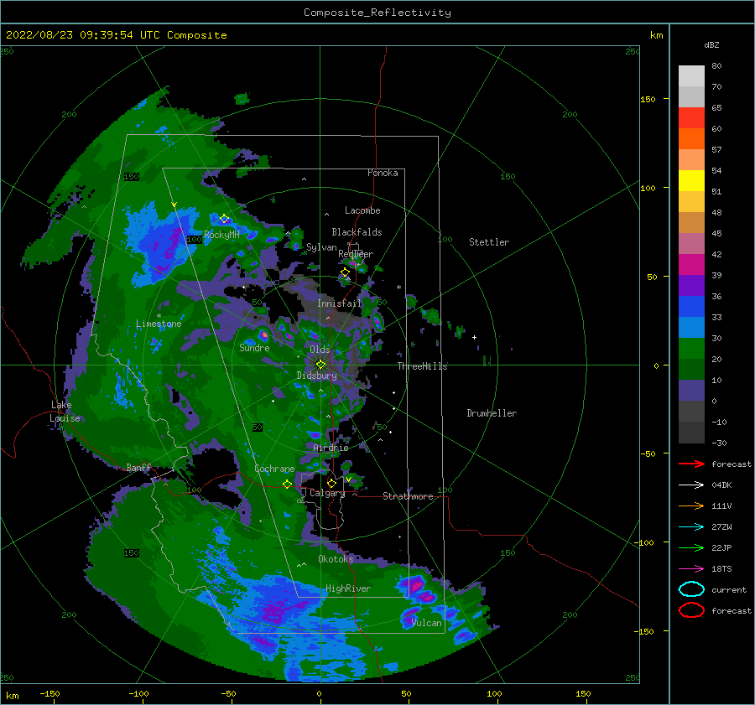This screenshot has height=705, width=755.
Task: Click the Calgary city label
Action: click(x=327, y=493)
